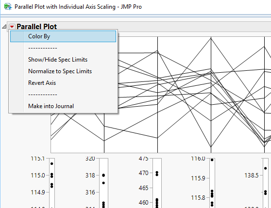Collapse the Parallel Plot outline disclosure triangle
Viewport: 271px width, 208px height.
click(4, 27)
